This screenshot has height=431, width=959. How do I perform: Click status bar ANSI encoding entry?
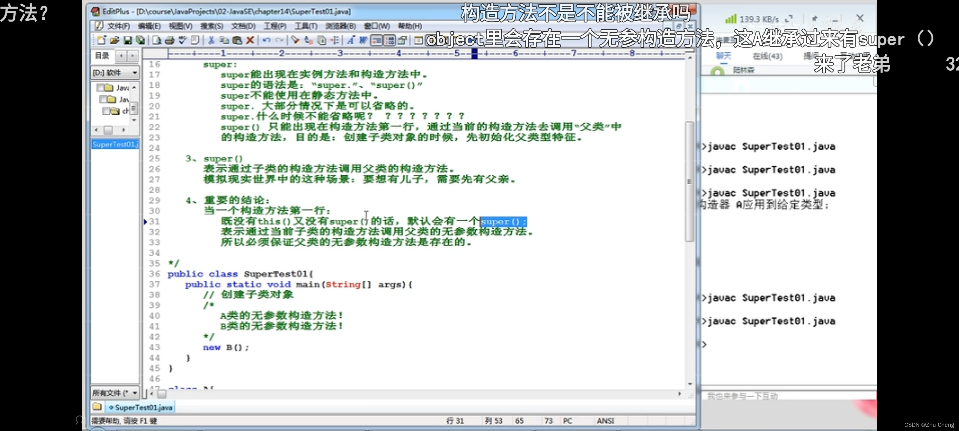click(x=605, y=421)
